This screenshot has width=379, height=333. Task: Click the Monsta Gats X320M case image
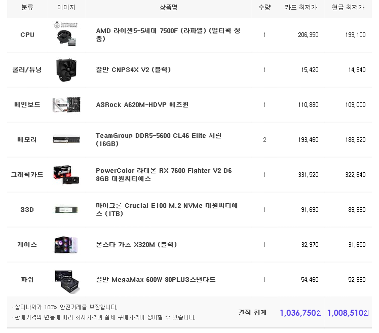(x=66, y=244)
